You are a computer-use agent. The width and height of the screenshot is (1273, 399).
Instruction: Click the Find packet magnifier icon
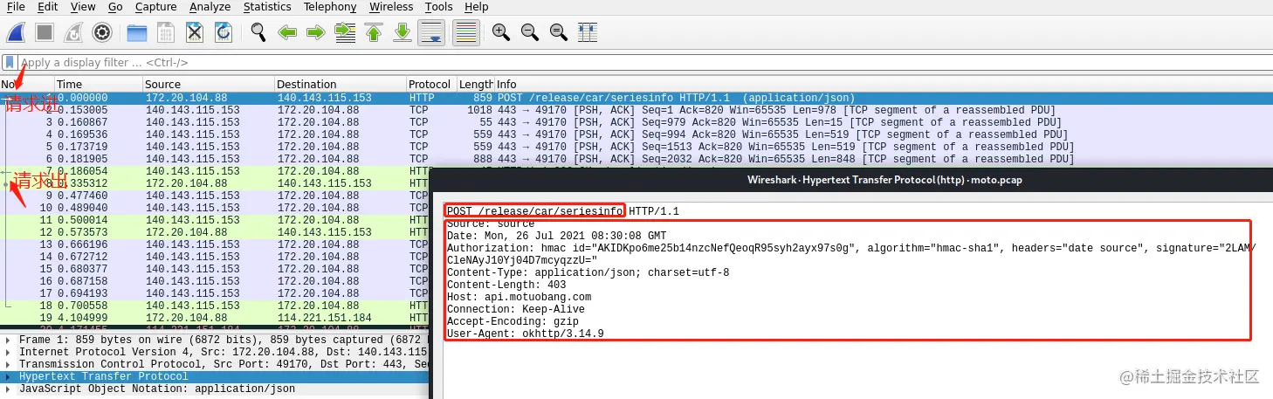click(x=258, y=33)
